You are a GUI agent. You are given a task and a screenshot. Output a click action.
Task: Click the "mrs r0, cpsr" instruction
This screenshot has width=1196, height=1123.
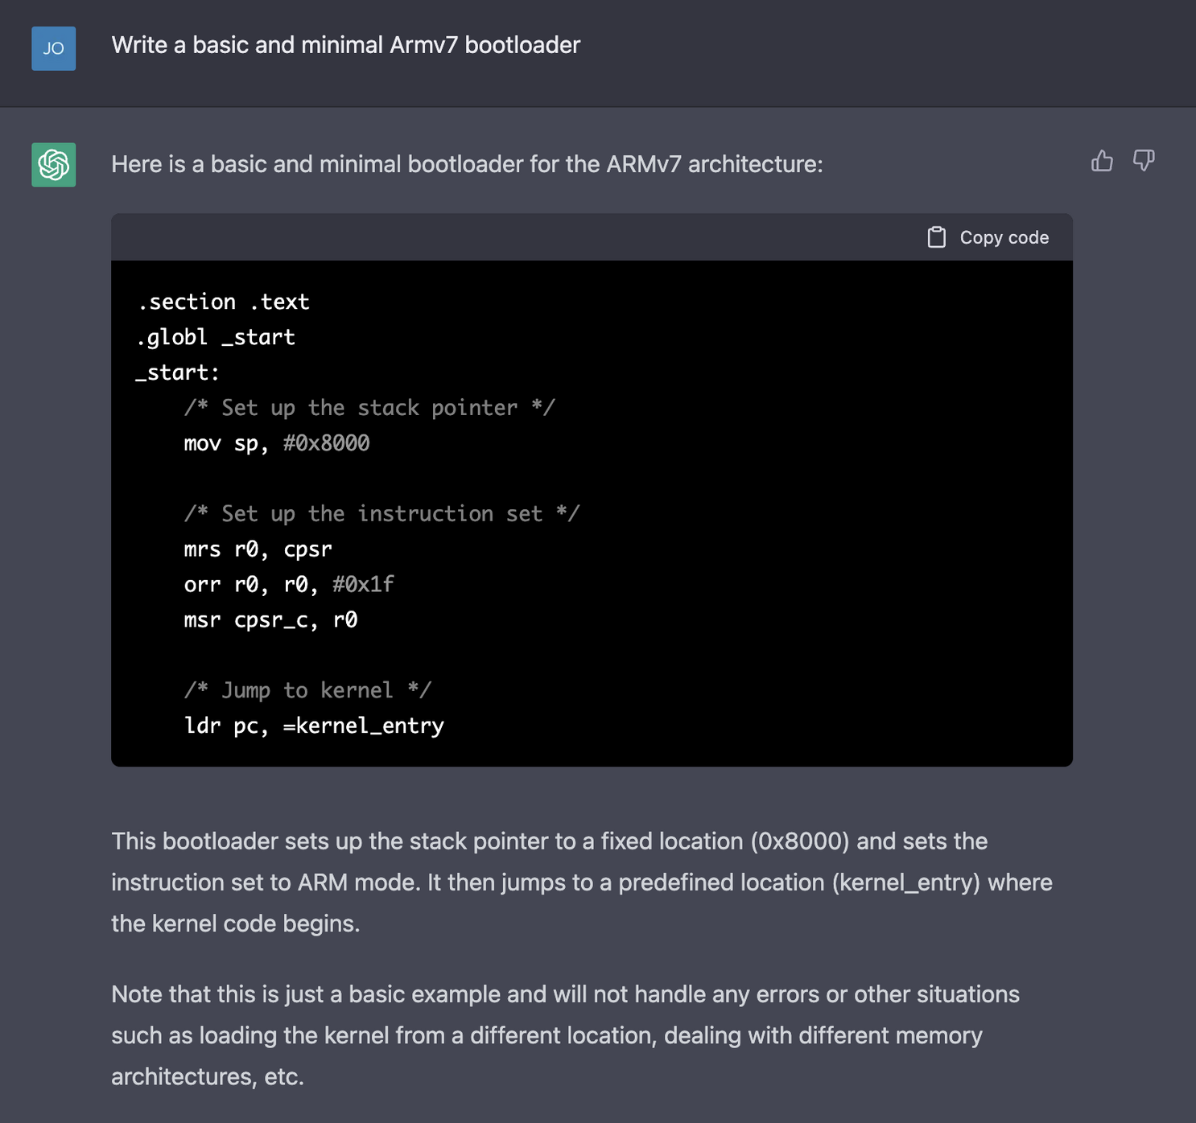point(258,549)
